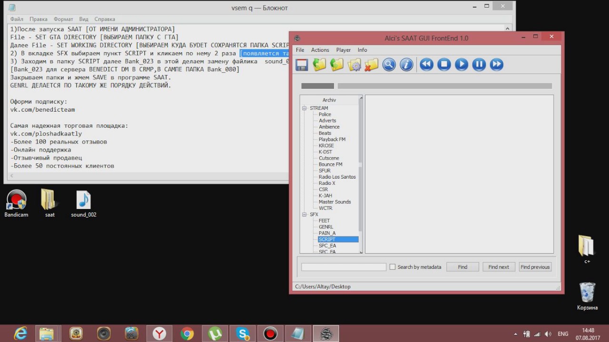Open the Вид menu in Notepad
Viewport: 609px width, 342px height.
coord(84,19)
